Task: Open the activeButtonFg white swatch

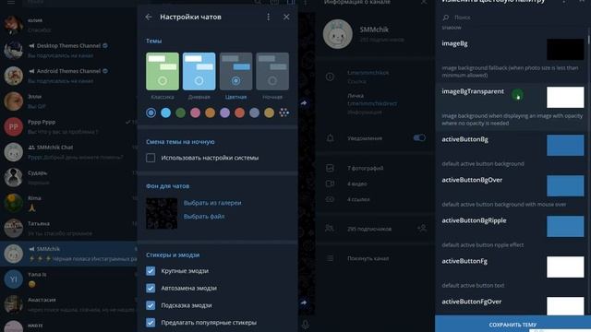Action: pos(565,267)
